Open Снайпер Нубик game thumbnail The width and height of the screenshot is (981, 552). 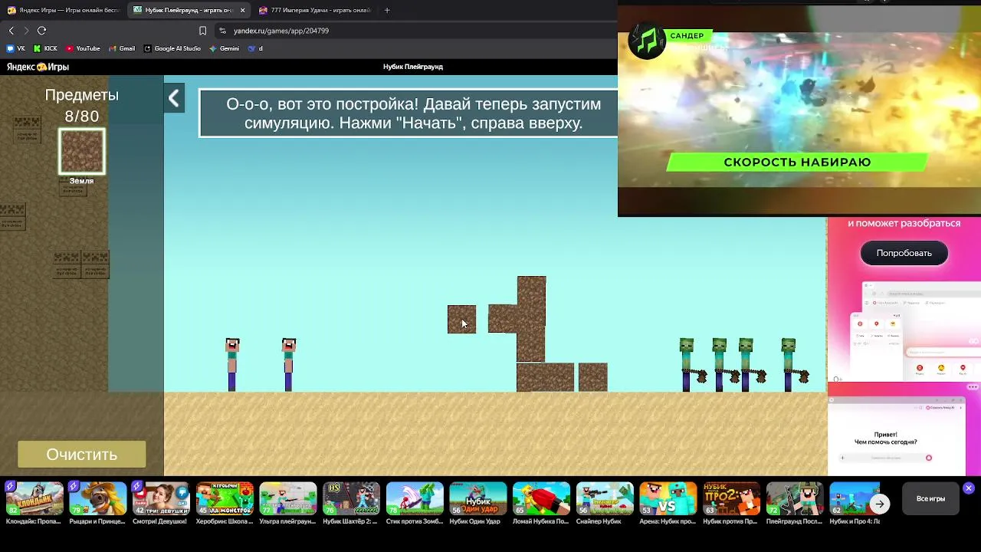pyautogui.click(x=605, y=499)
